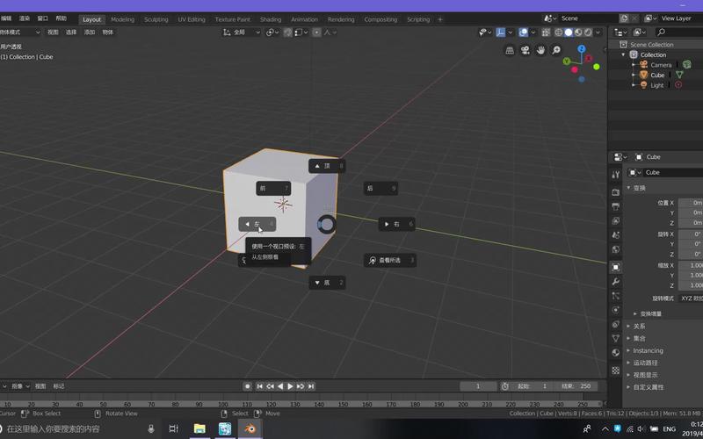Jump to the timeline start frame
This screenshot has height=439, width=703.
click(x=259, y=386)
